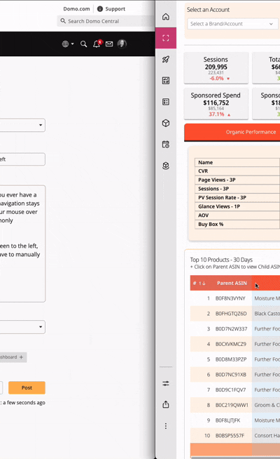Image resolution: width=280 pixels, height=459 pixels.
Task: Click the search magnifier in black header
Action: (x=83, y=44)
